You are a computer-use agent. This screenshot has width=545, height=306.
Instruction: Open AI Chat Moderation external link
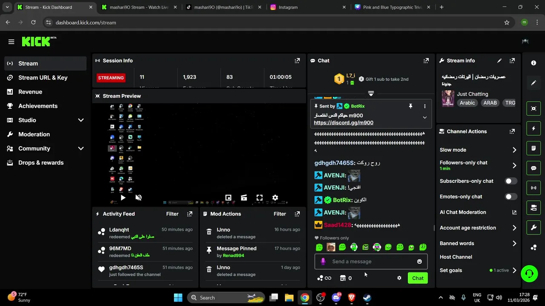click(514, 212)
